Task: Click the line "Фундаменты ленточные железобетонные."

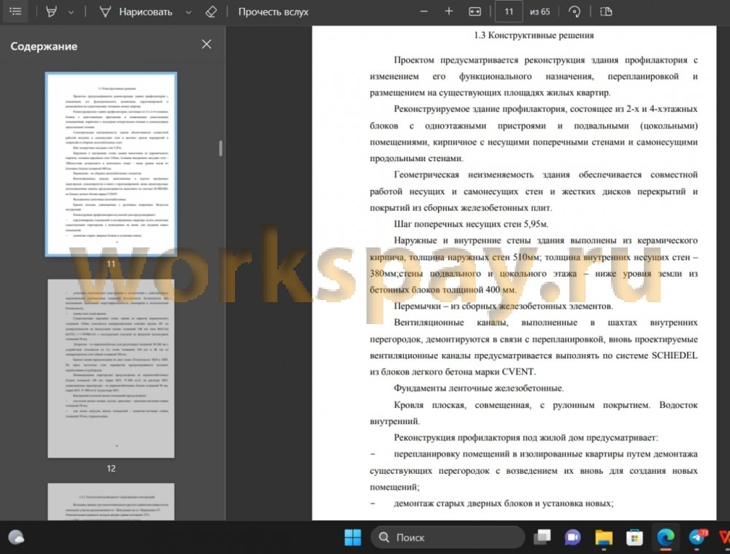Action: pyautogui.click(x=479, y=388)
